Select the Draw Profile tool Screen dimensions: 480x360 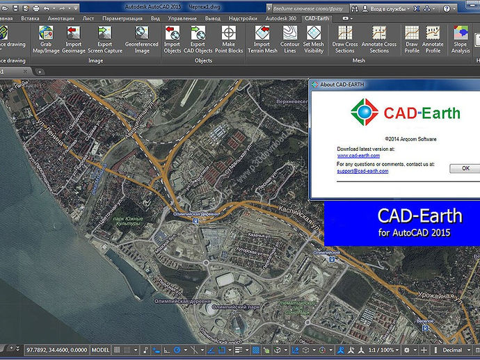coord(412,40)
